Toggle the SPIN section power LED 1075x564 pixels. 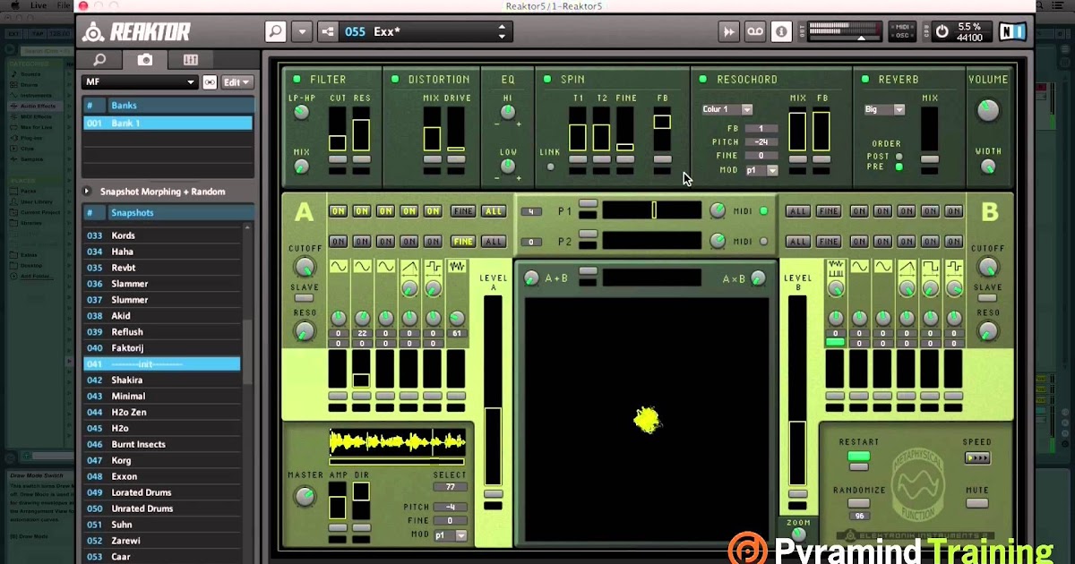[547, 79]
